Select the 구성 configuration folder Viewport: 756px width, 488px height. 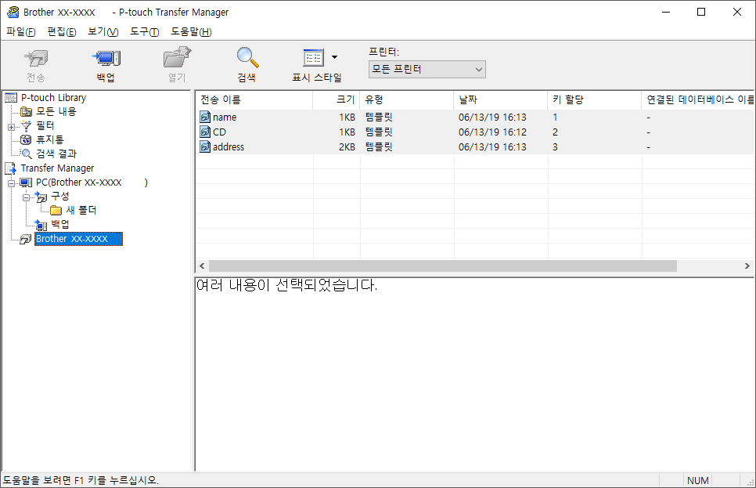pos(60,196)
